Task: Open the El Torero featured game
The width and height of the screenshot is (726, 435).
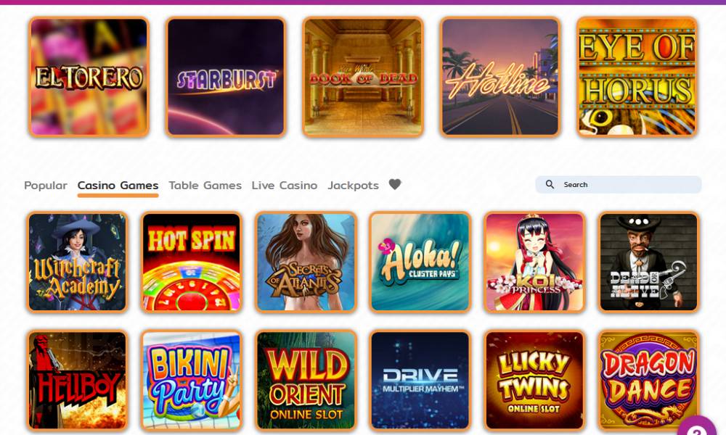Action: 89,77
